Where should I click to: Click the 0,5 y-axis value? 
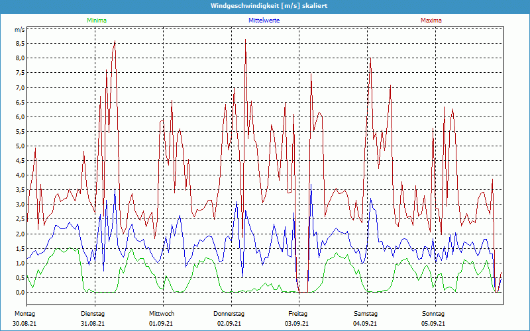click(21, 277)
